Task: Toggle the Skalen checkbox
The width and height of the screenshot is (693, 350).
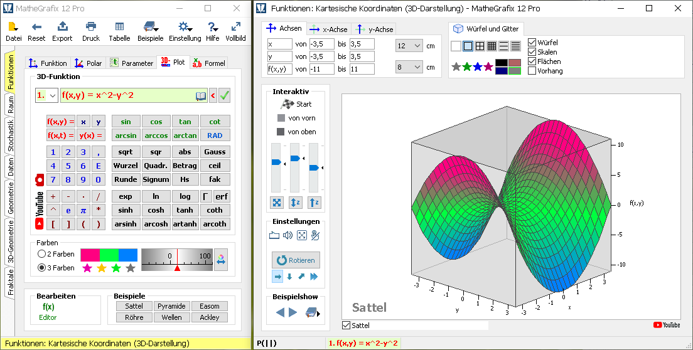Action: (x=532, y=51)
